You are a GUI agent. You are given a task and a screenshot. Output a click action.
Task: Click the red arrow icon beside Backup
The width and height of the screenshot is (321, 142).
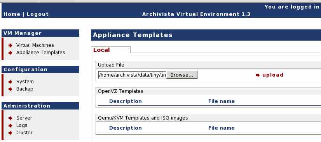(x=10, y=89)
